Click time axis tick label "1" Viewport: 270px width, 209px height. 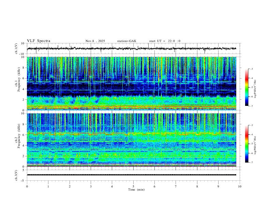[x=48, y=186]
